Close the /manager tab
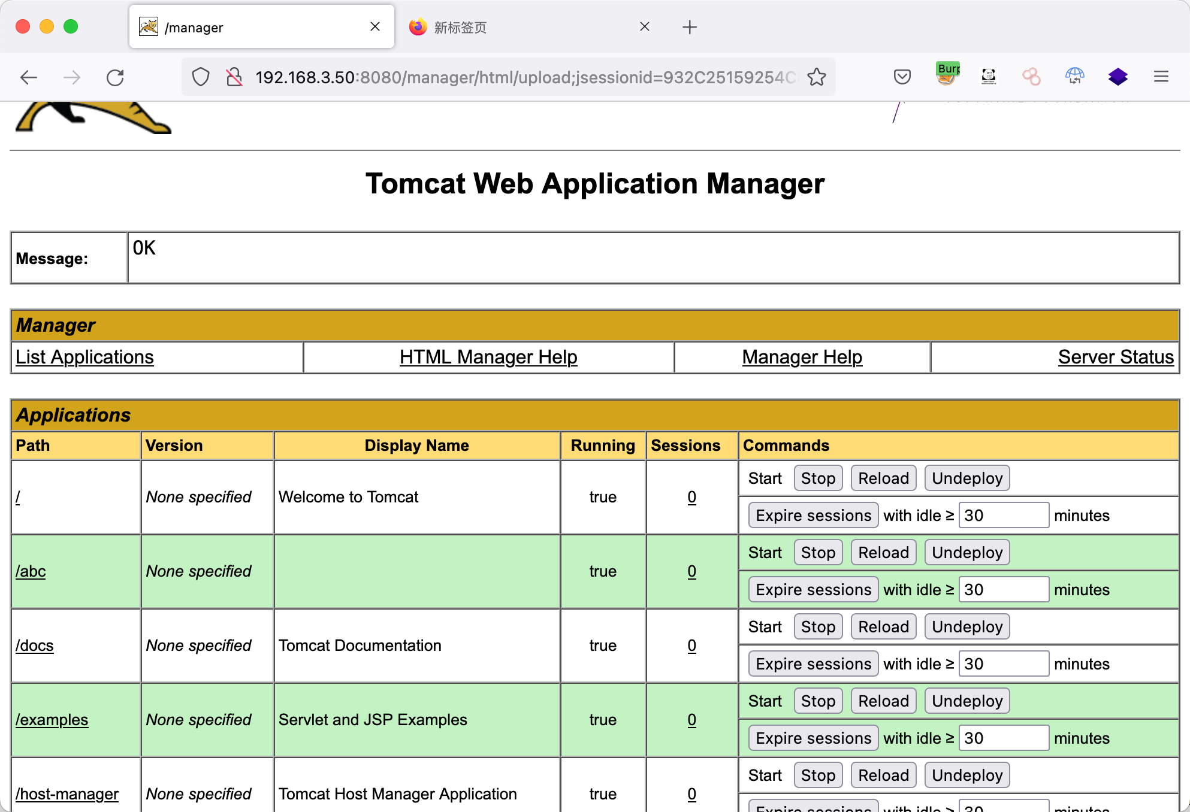Image resolution: width=1190 pixels, height=812 pixels. [x=375, y=27]
